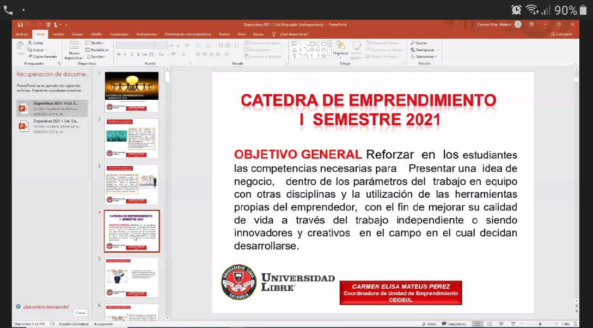Open the Presentación con diapositivas tab
This screenshot has height=328, width=593.
coord(187,34)
